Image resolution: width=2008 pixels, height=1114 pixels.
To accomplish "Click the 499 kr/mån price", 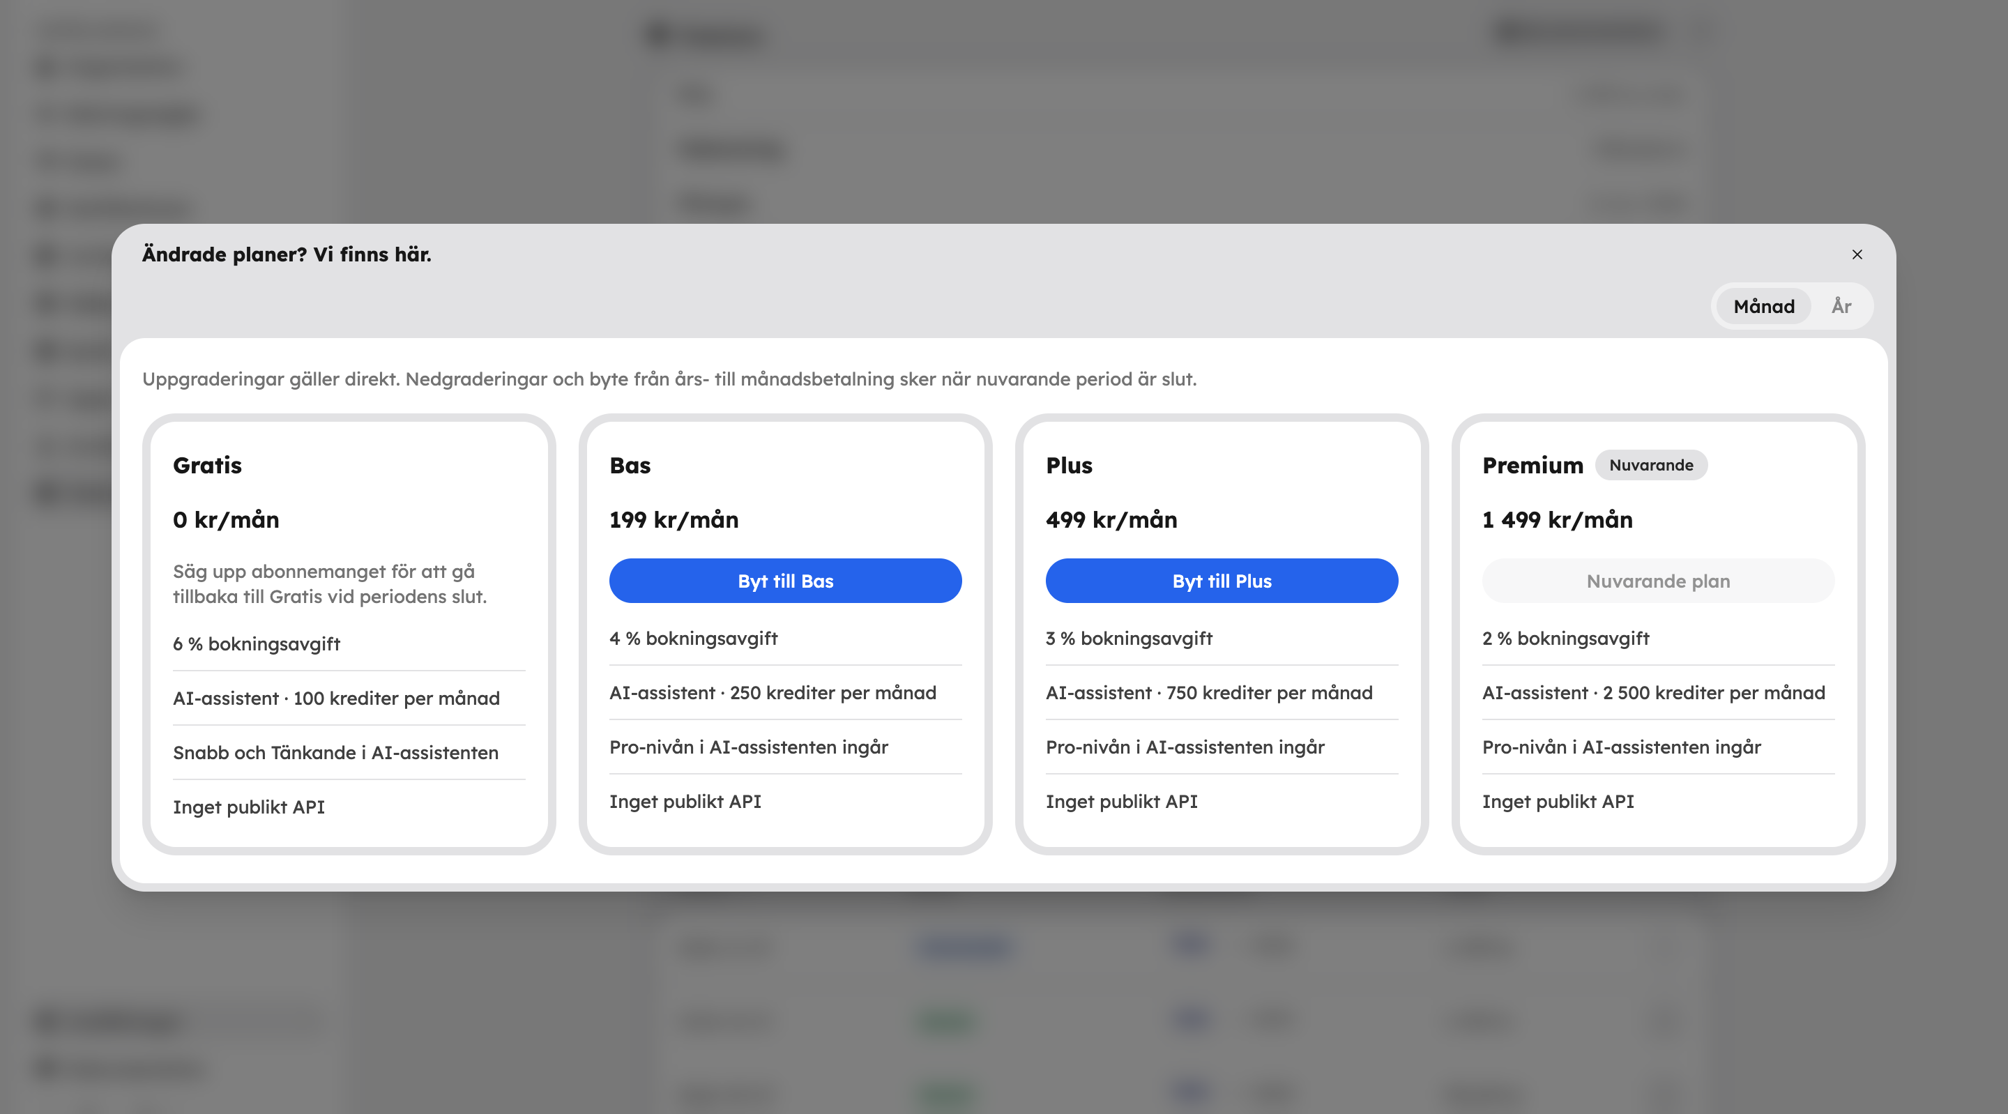I will pos(1111,520).
